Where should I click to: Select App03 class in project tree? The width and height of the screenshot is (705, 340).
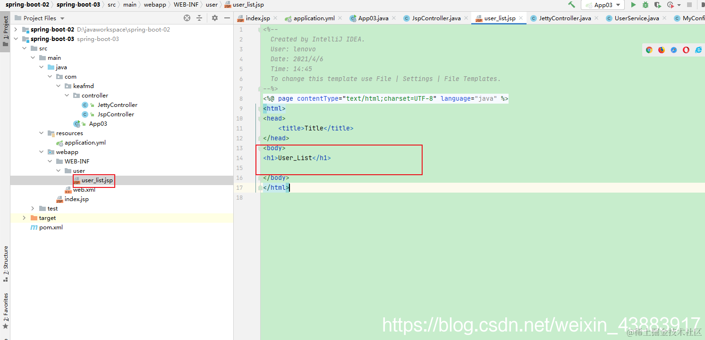[98, 123]
